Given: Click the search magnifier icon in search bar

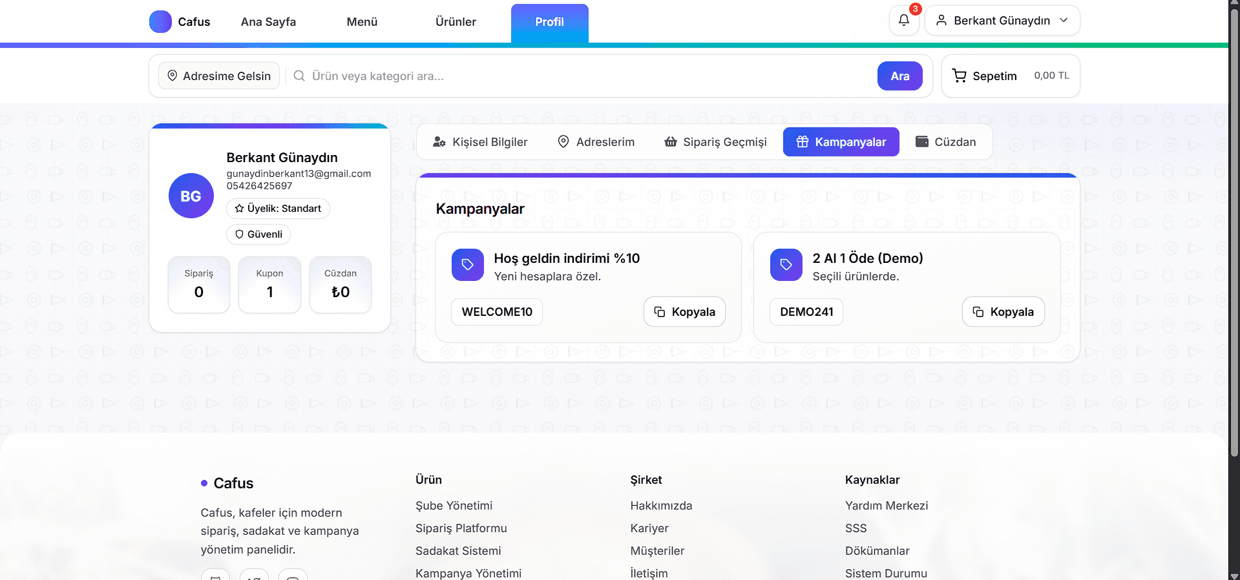Looking at the screenshot, I should [x=299, y=76].
